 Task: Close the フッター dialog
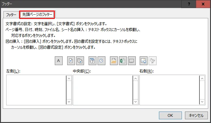(203, 4)
